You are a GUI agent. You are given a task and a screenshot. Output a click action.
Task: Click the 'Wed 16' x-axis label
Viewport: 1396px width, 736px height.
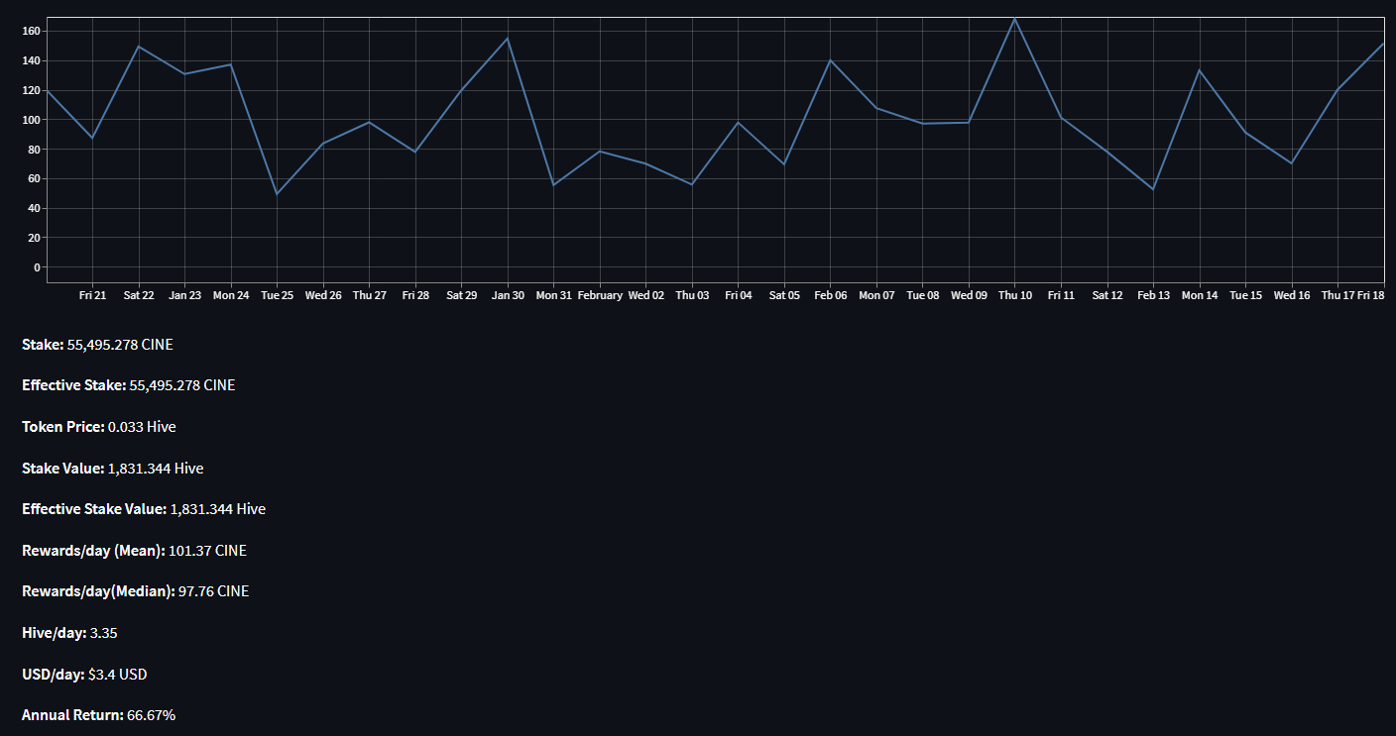point(1291,295)
